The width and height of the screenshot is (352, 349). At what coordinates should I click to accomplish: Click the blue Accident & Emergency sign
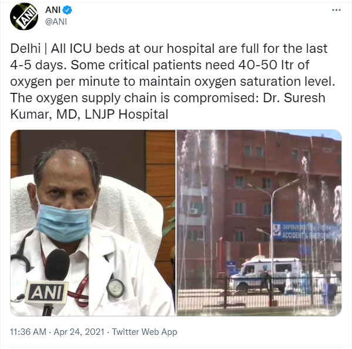point(306,231)
